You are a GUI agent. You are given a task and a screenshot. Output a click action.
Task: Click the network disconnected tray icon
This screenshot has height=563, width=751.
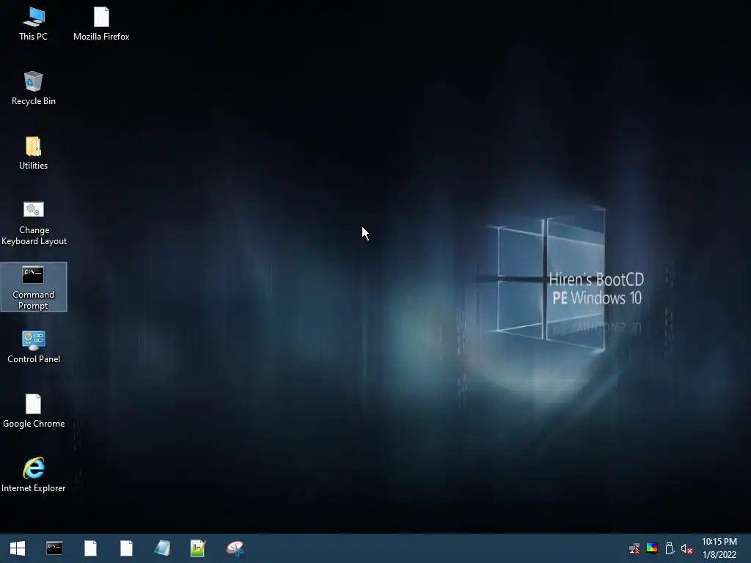634,548
